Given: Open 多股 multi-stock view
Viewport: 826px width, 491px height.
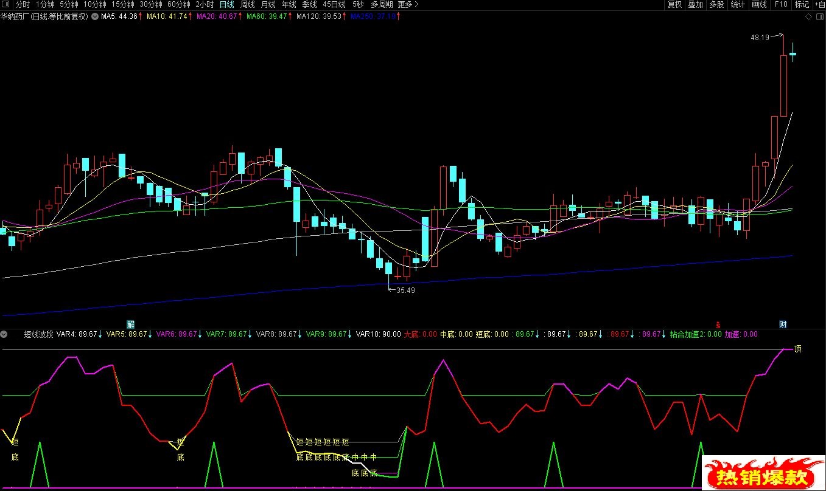Looking at the screenshot, I should [716, 4].
